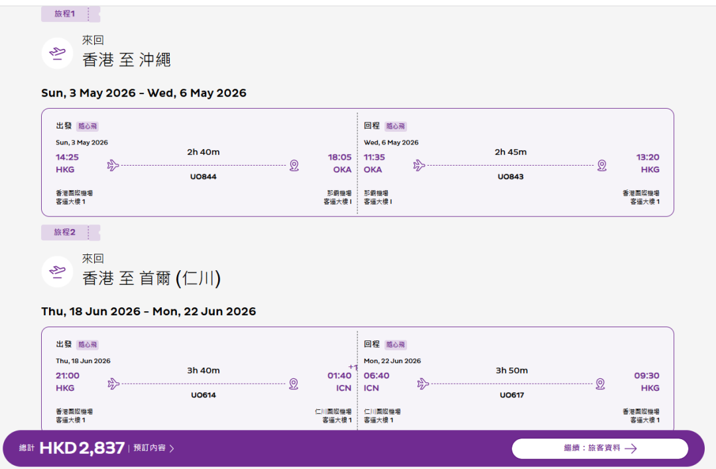The height and width of the screenshot is (469, 716).
Task: Click destination pin icon on UO844 flight
Action: [x=294, y=165]
